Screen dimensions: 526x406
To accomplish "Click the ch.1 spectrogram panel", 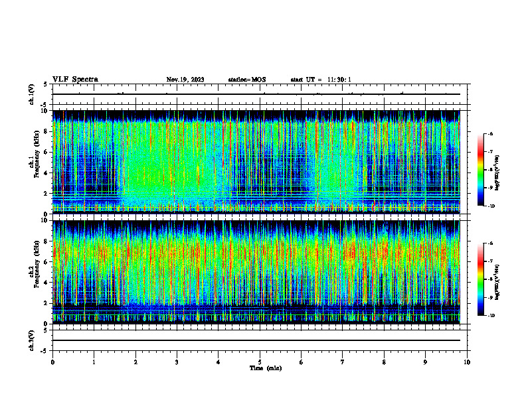I will tap(256, 162).
